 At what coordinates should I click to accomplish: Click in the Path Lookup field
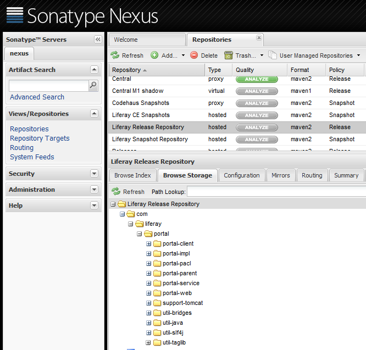(276, 192)
